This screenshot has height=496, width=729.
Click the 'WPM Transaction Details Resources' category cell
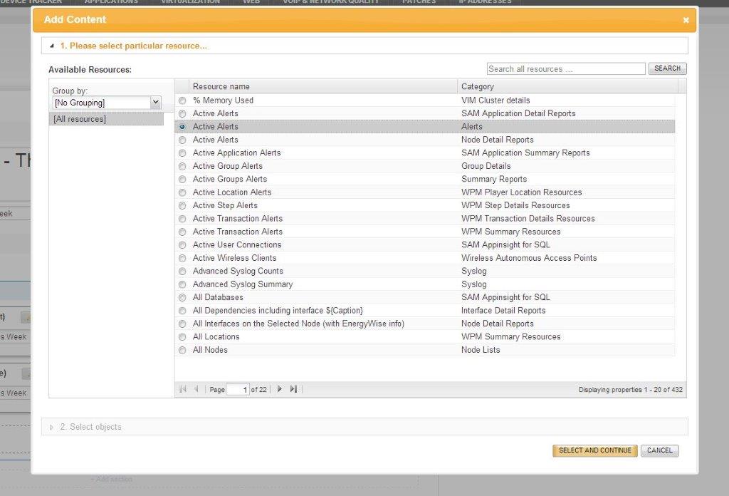pyautogui.click(x=528, y=219)
